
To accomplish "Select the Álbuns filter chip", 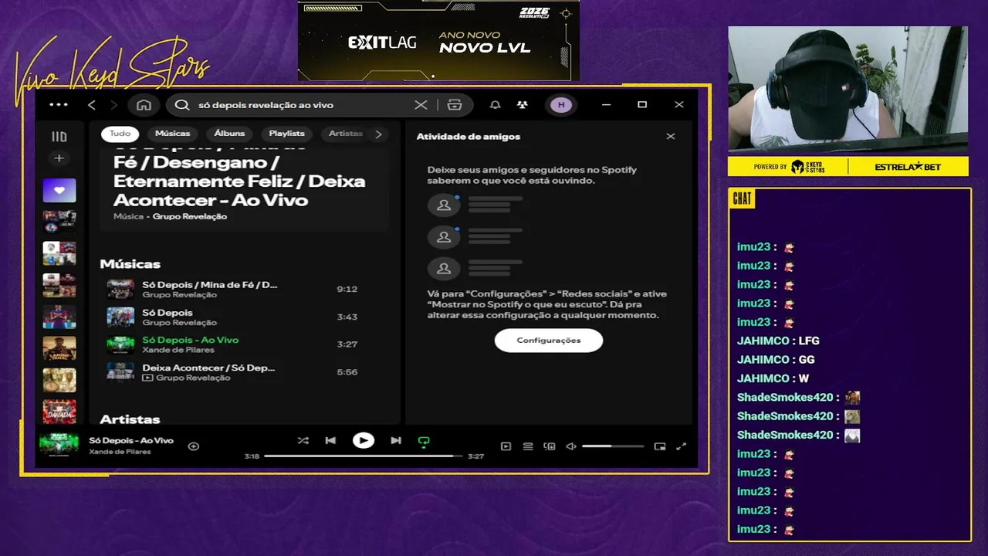I will tap(229, 134).
